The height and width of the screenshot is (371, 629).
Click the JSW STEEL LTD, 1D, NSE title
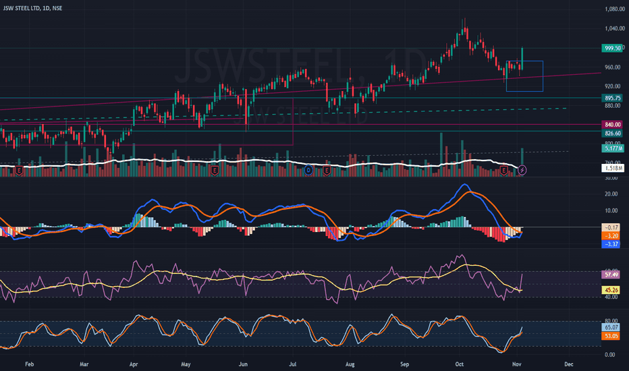pos(32,8)
